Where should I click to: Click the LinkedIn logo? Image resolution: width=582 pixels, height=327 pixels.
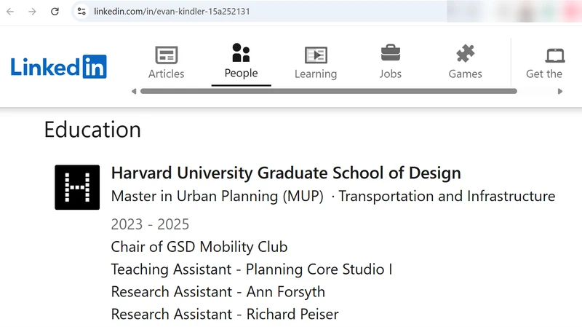(x=59, y=66)
